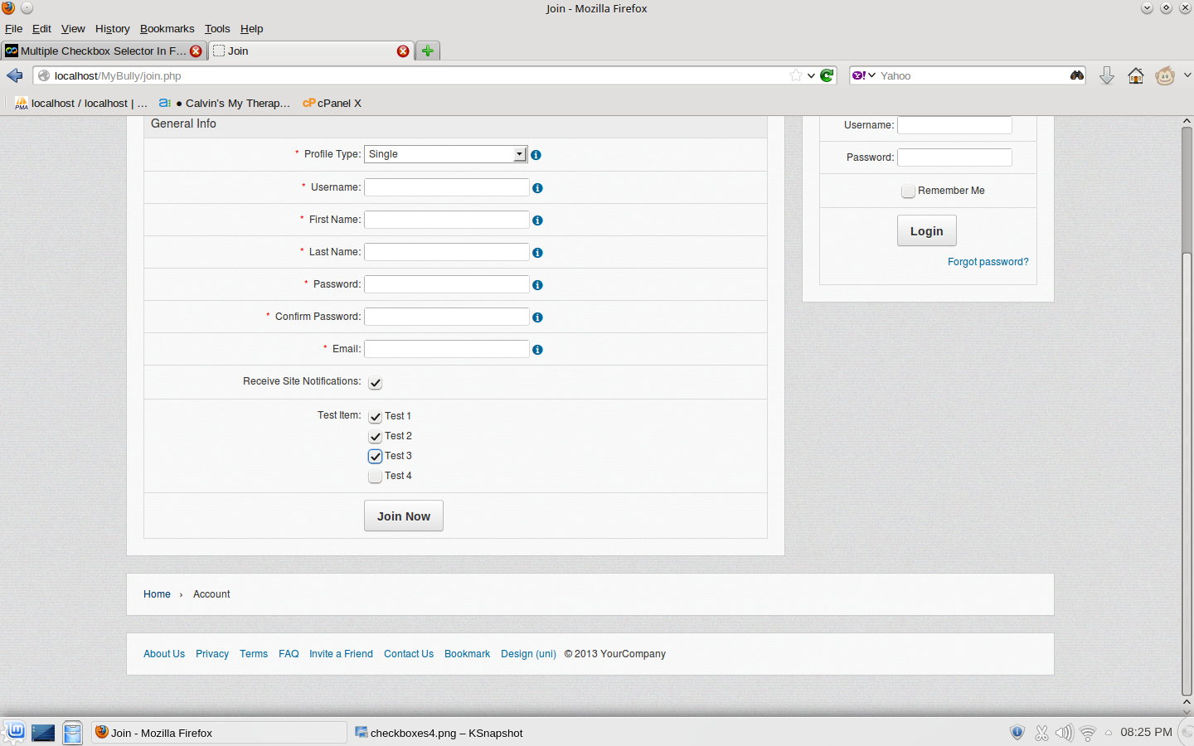
Task: Click the browser back arrow button
Action: coord(15,75)
